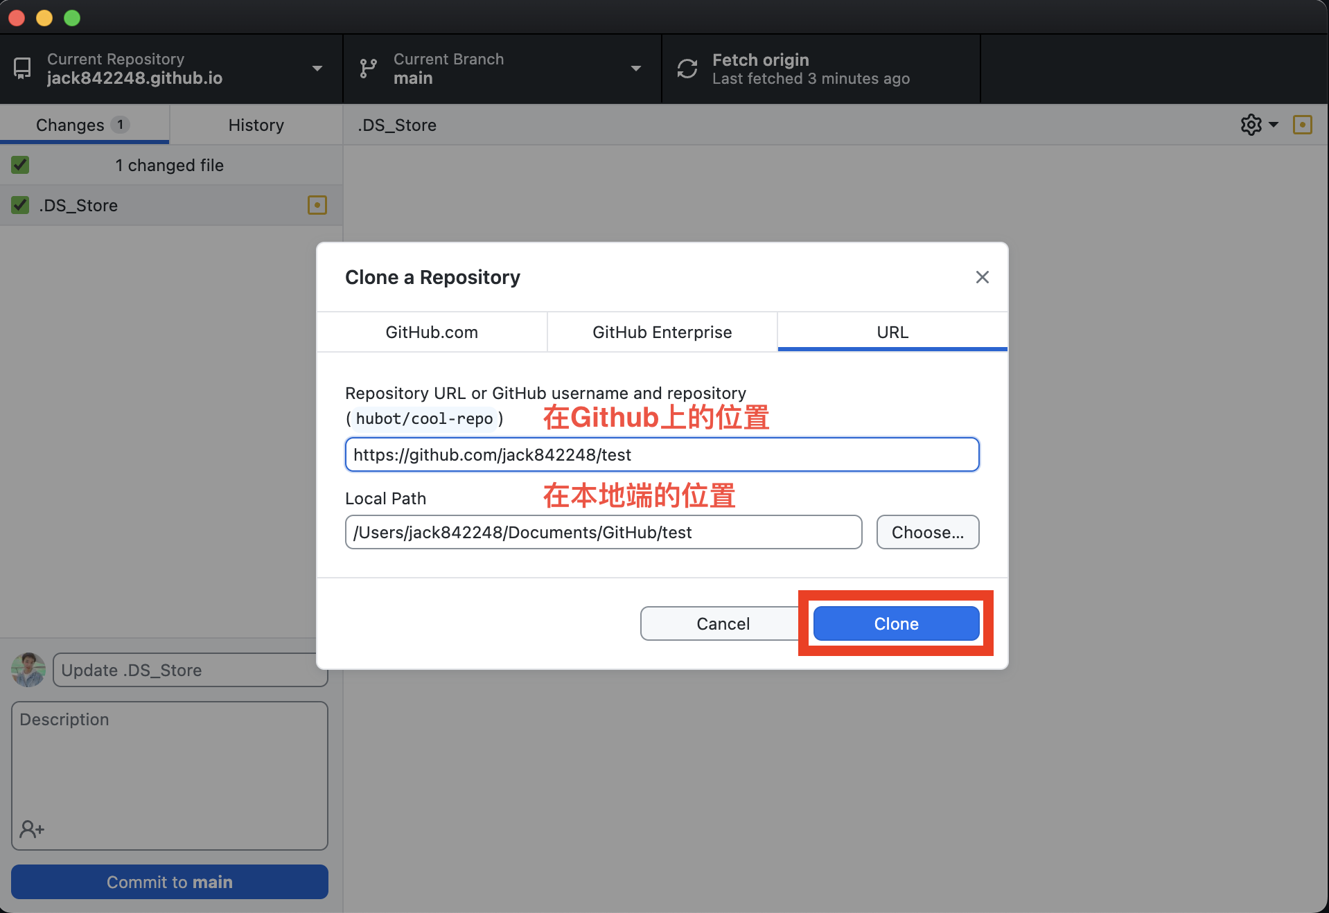
Task: Click the modified status icon beside .DS_Store row
Action: (317, 205)
